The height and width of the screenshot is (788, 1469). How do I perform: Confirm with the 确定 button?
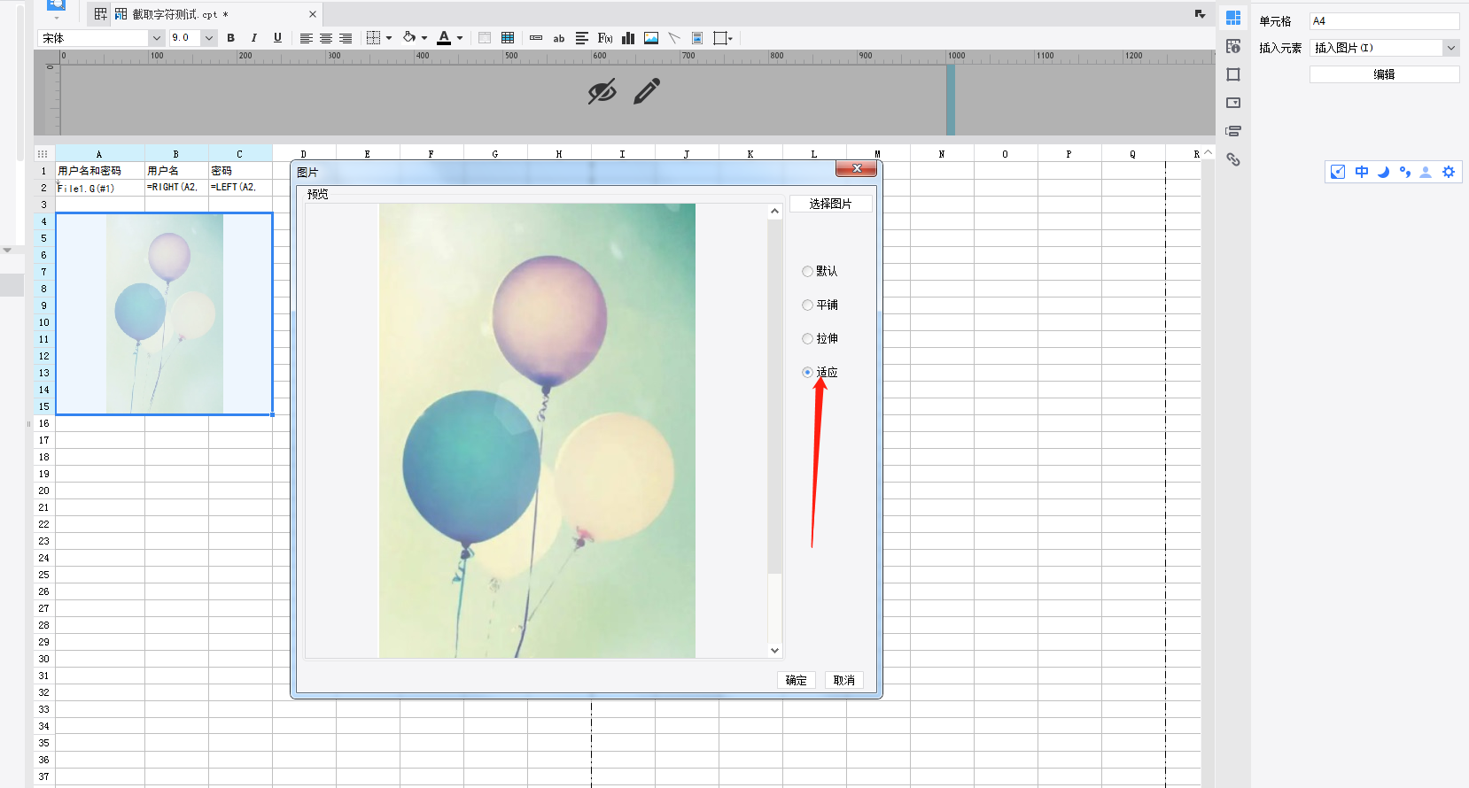click(797, 680)
